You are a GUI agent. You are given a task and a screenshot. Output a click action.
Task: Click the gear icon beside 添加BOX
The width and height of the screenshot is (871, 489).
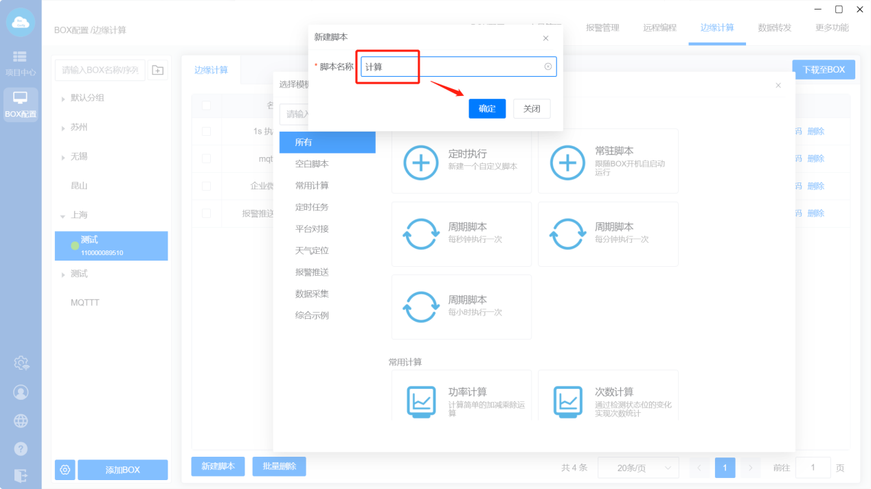coord(65,470)
